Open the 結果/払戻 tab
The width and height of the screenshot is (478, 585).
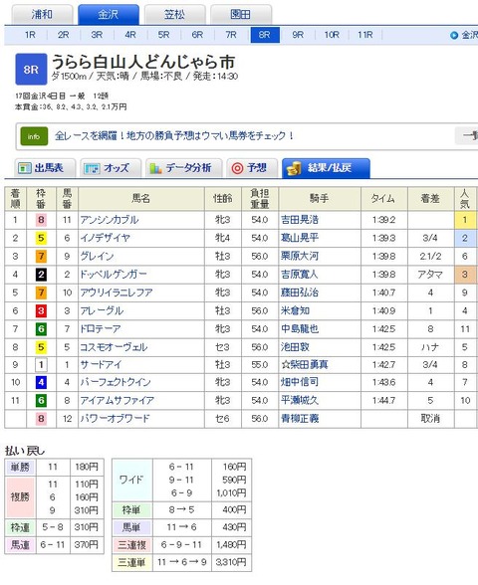[x=326, y=168]
